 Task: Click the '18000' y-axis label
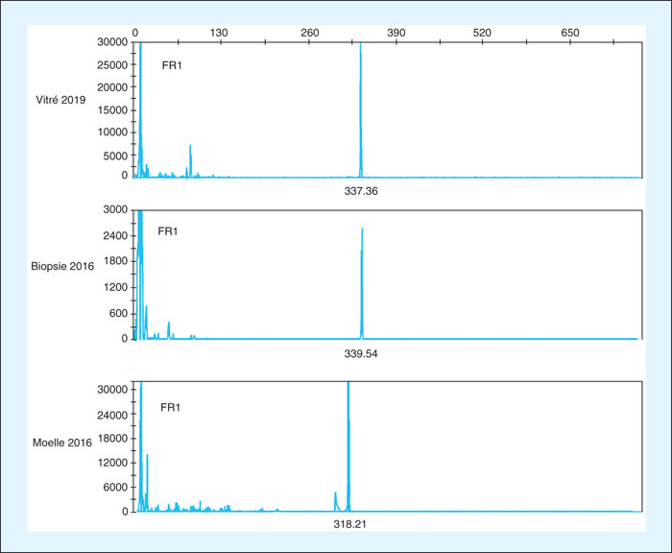(x=112, y=438)
